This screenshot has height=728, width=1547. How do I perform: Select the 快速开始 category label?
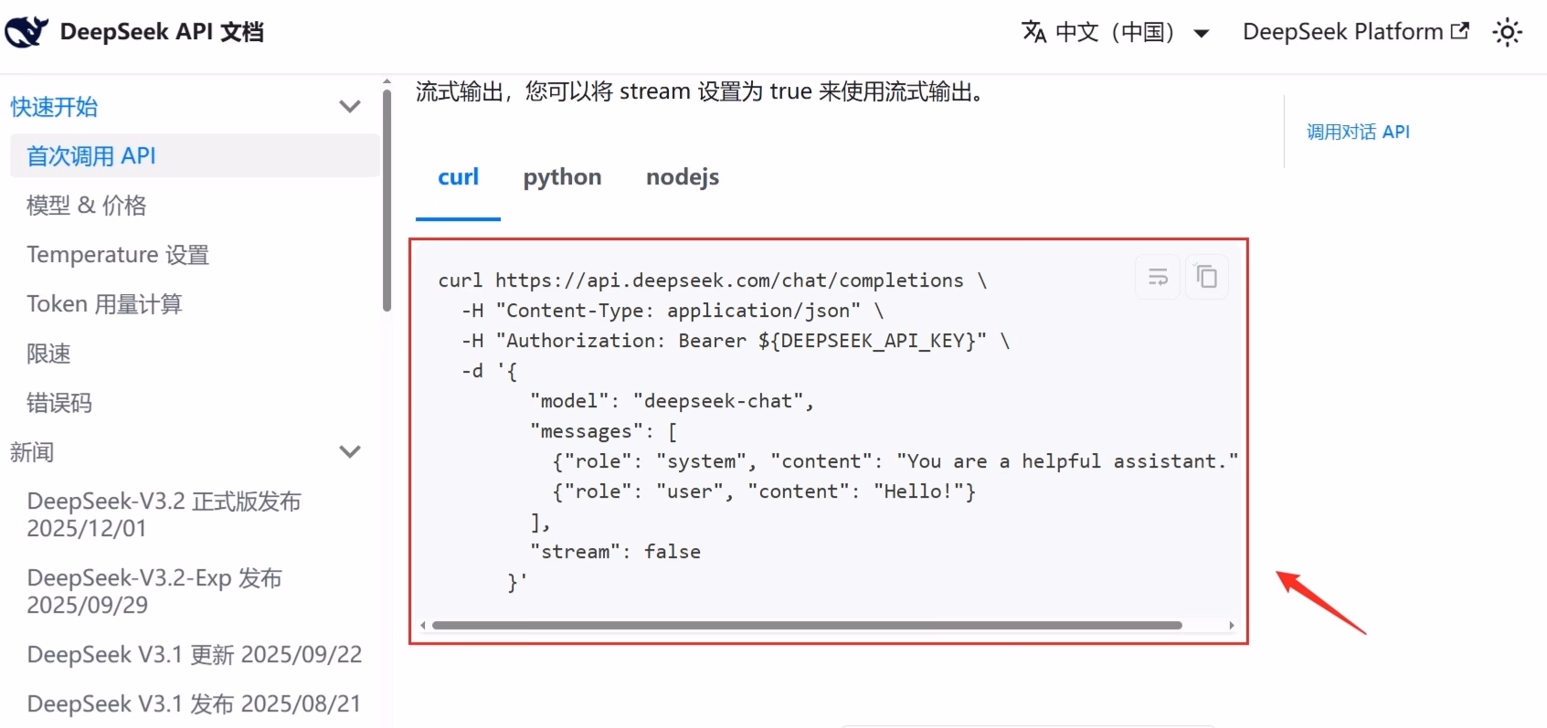click(54, 107)
